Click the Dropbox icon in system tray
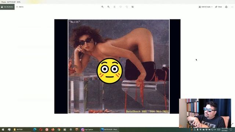 pos(206,129)
